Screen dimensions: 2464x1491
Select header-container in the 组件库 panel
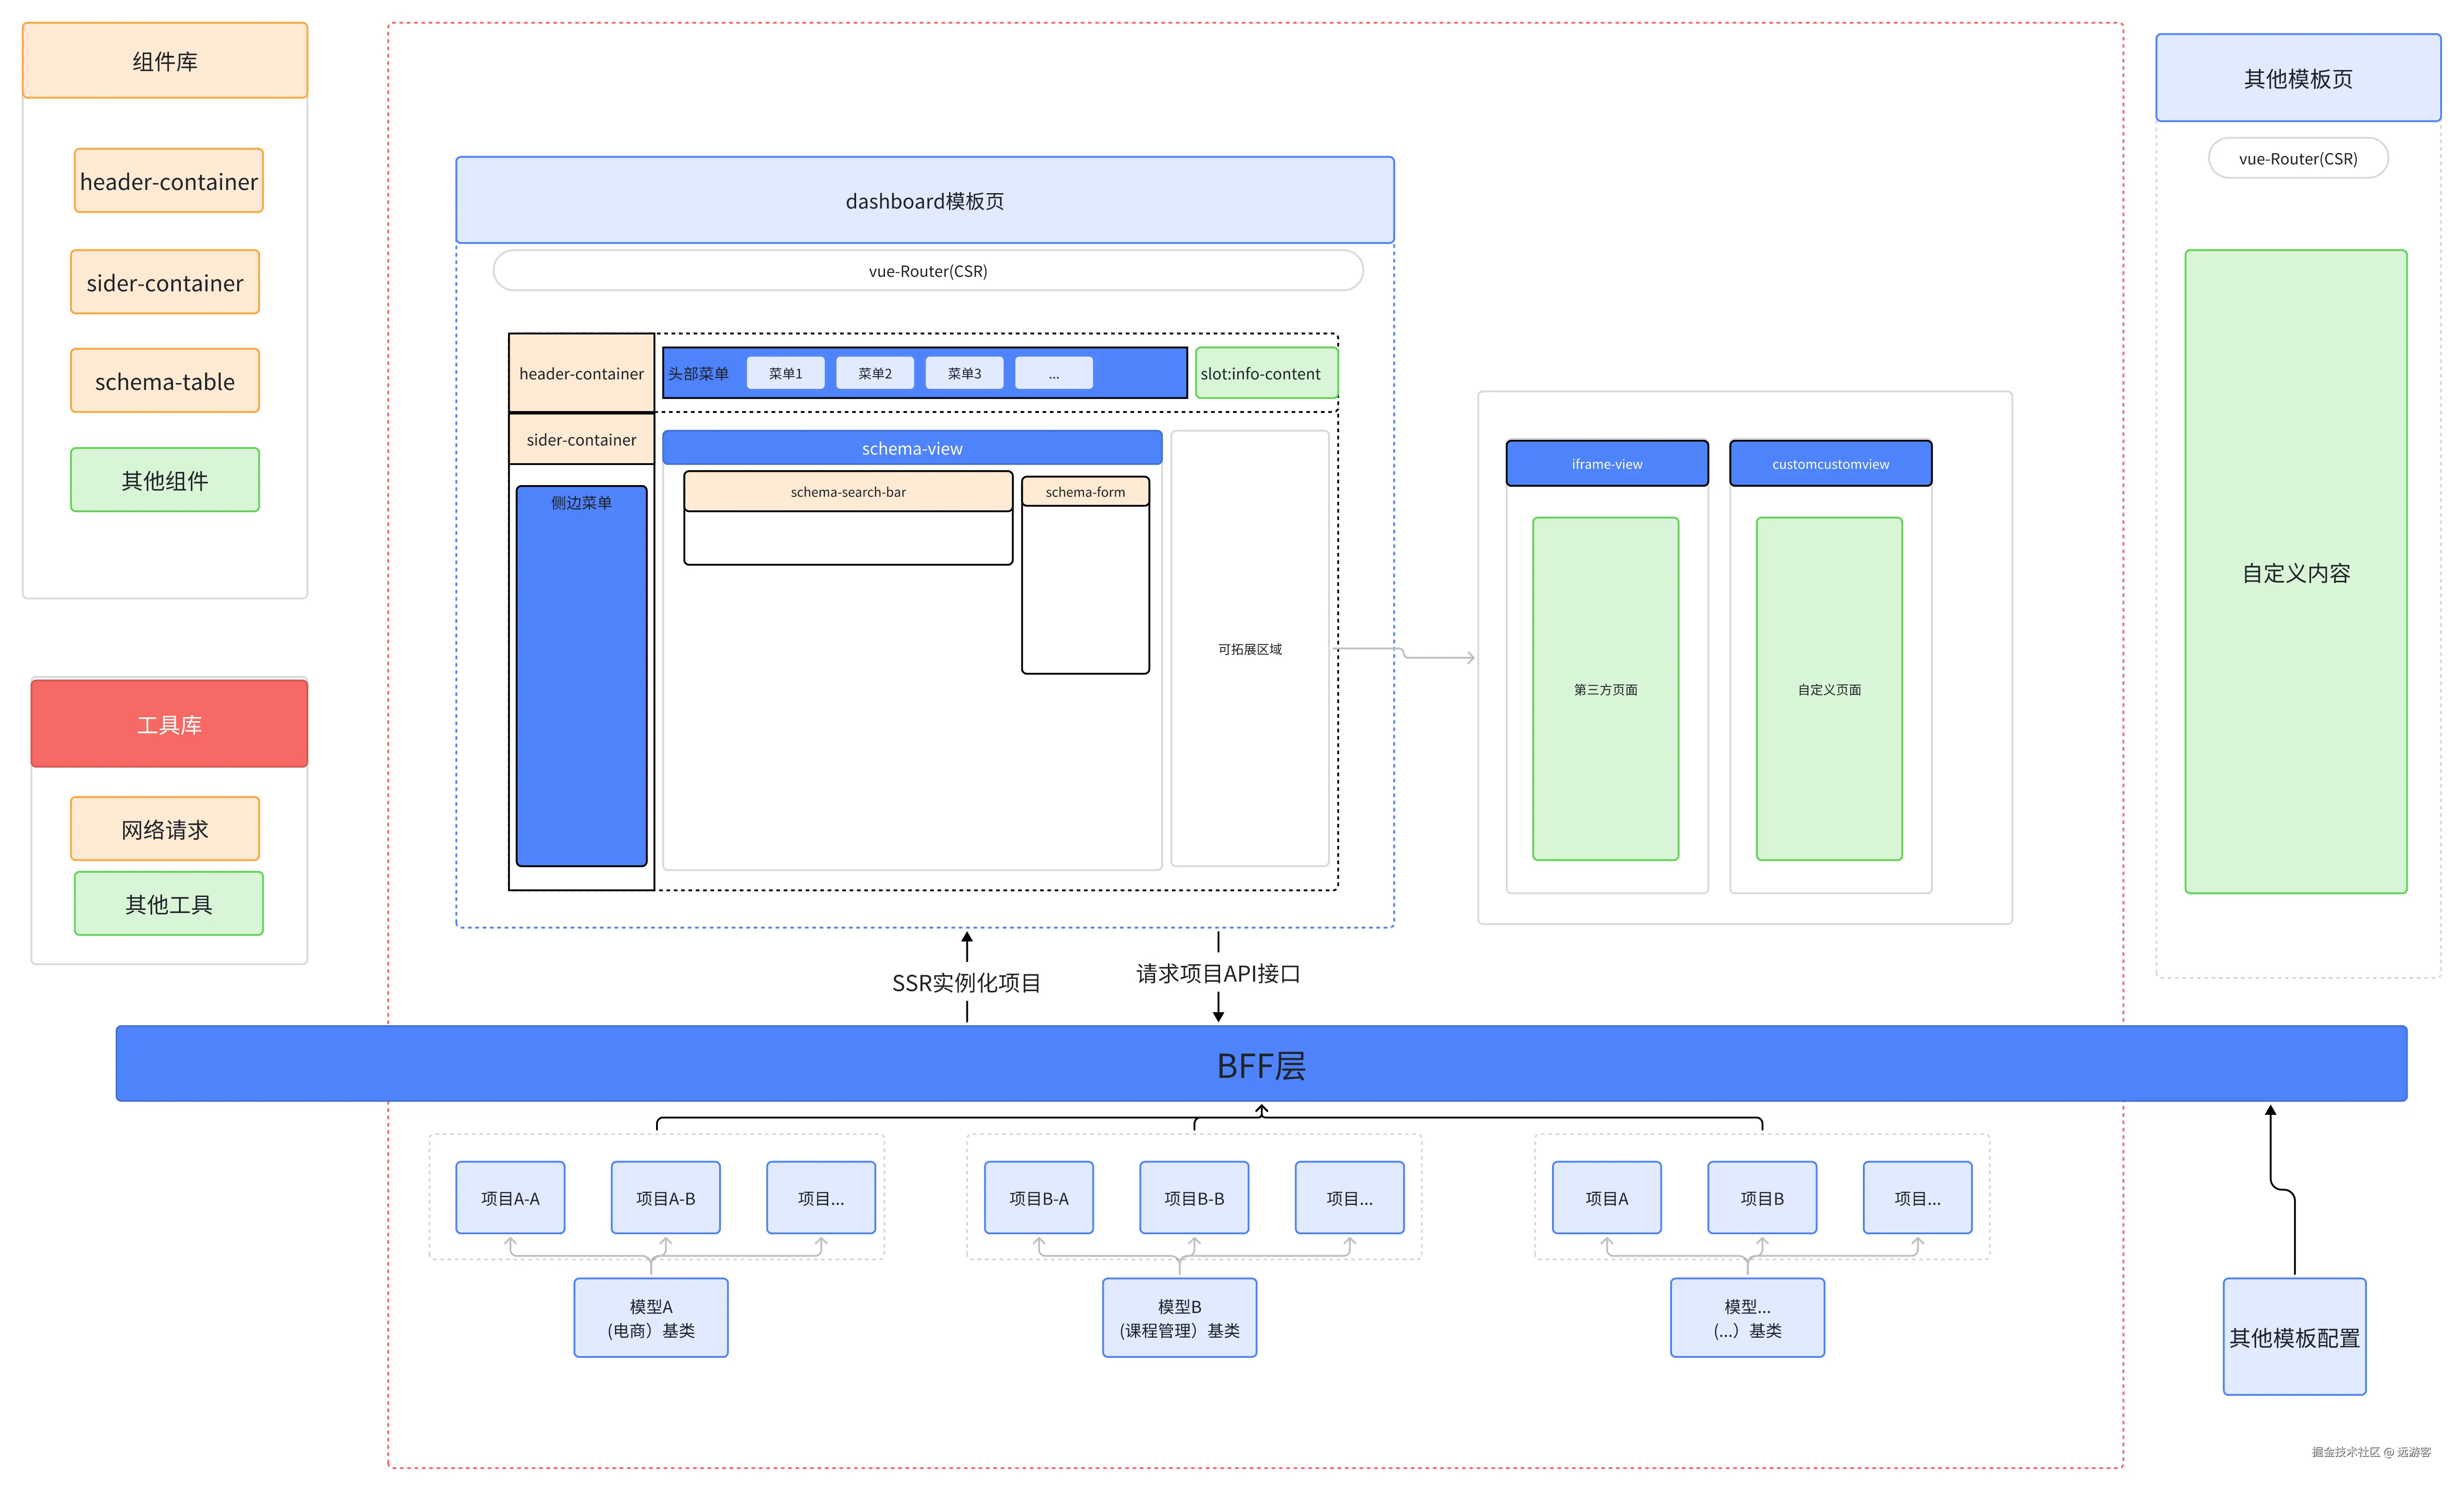point(169,181)
